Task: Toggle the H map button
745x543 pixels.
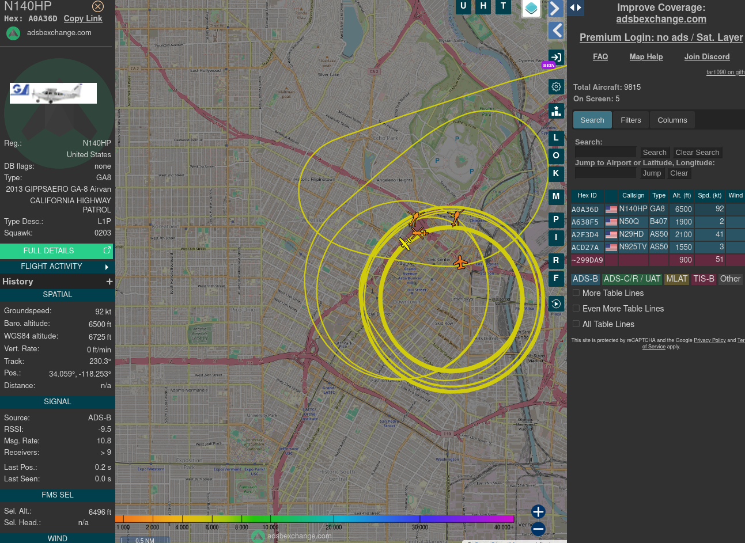Action: click(x=483, y=6)
